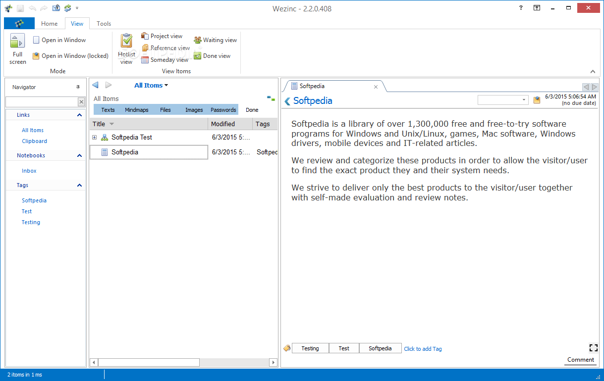
Task: Click the blue back chevron beside Softpedia title
Action: tap(287, 101)
